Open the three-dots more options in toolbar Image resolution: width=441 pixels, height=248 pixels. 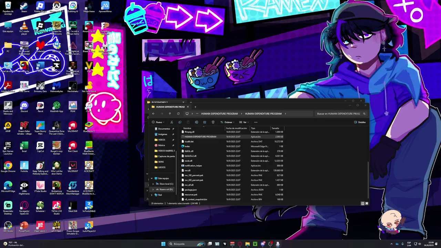[x=256, y=122]
